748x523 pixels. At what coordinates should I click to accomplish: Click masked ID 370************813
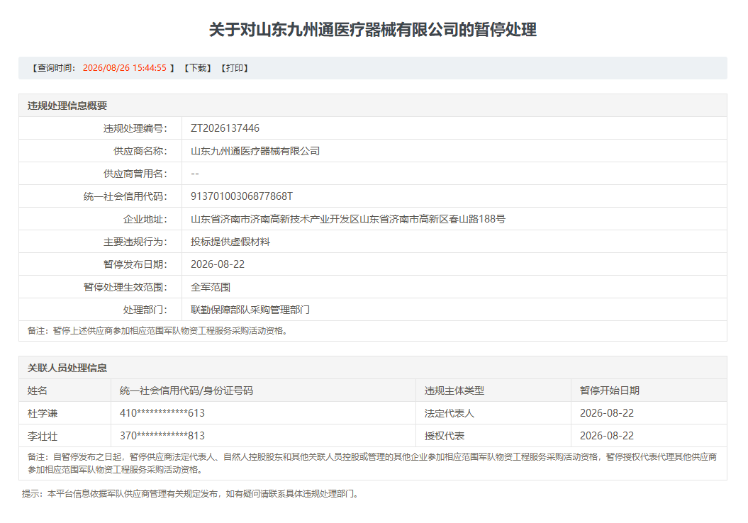click(x=162, y=437)
